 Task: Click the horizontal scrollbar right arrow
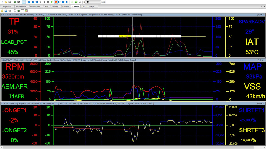click(x=264, y=147)
